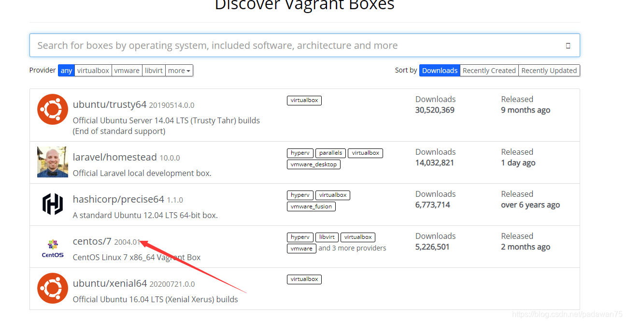Click 'over 6 years ago' release text
This screenshot has height=323, width=627.
click(x=530, y=205)
